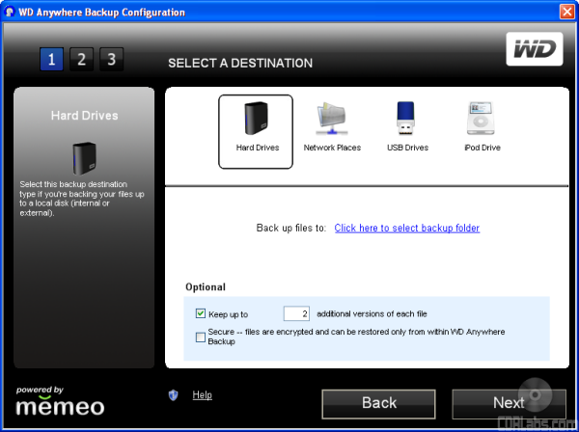
Task: Click the WD logo in the header
Action: point(534,49)
